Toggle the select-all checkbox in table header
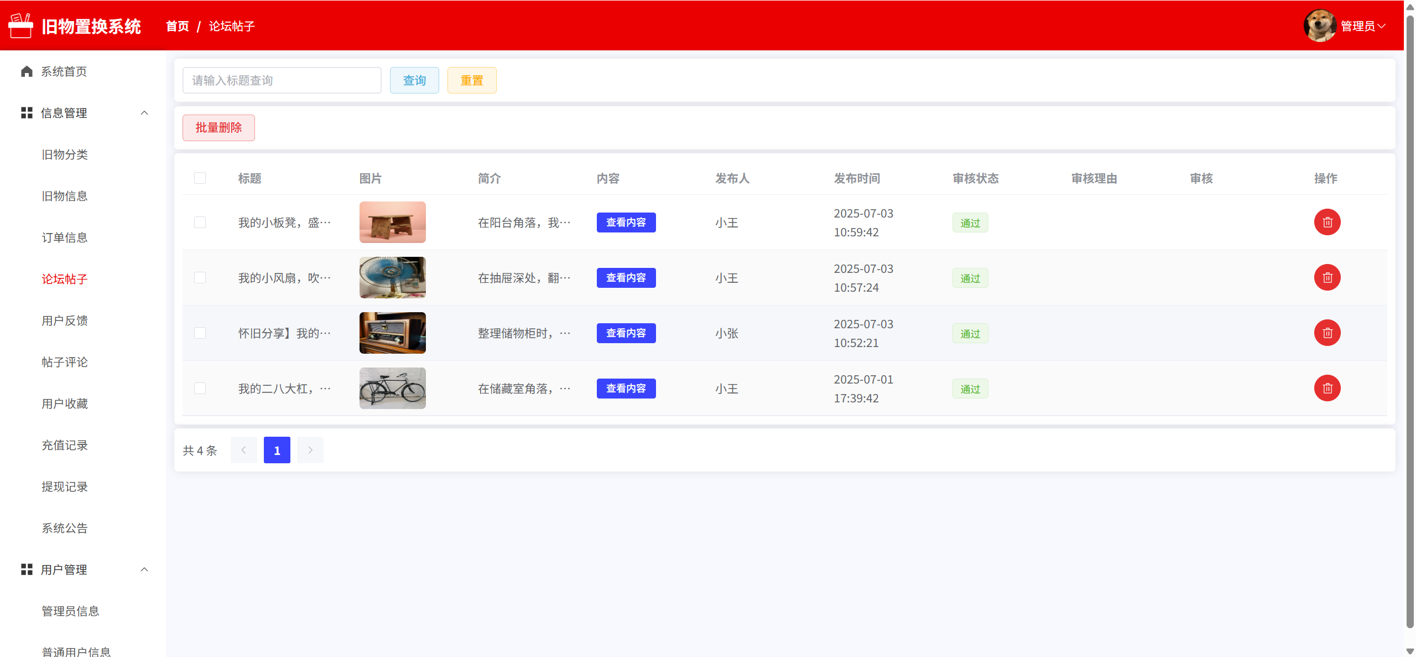Image resolution: width=1416 pixels, height=657 pixels. pyautogui.click(x=200, y=178)
